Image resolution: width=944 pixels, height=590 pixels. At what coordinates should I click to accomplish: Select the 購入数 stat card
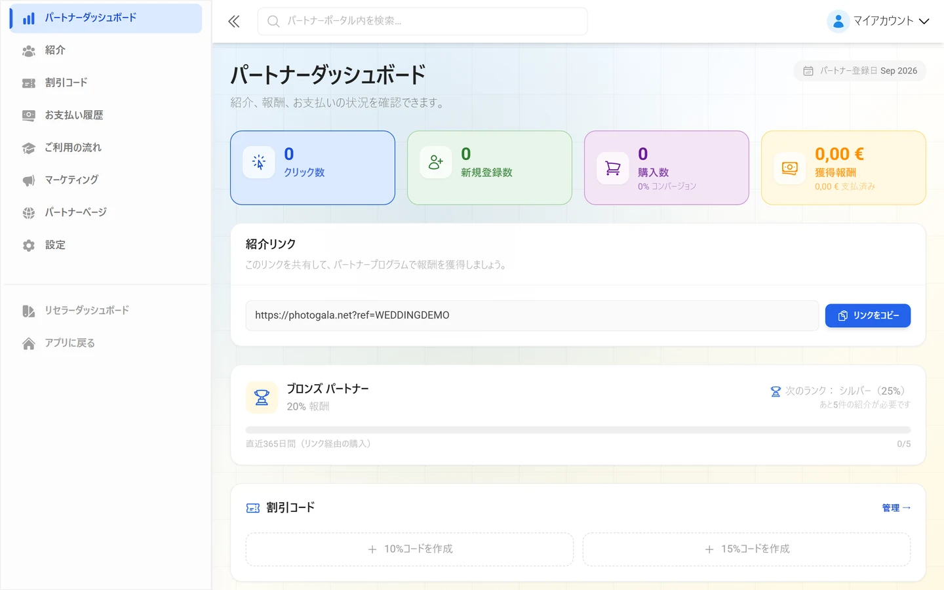(667, 168)
